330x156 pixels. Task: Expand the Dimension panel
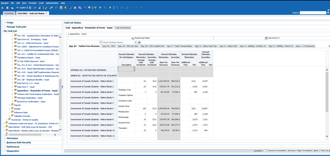coord(5,138)
